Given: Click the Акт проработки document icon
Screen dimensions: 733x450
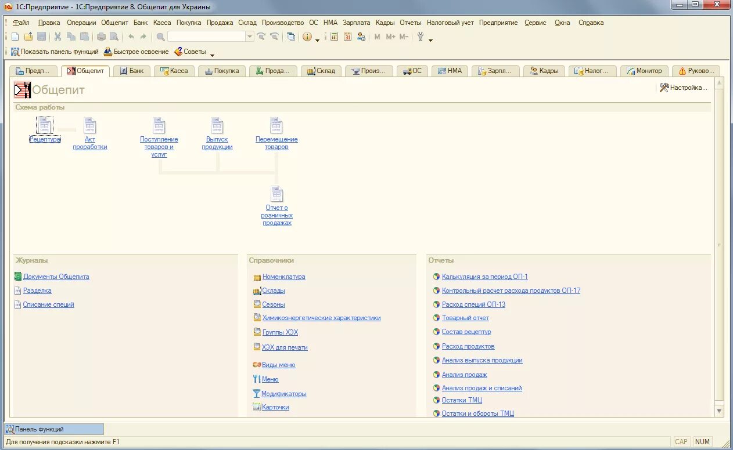Looking at the screenshot, I should click(89, 125).
